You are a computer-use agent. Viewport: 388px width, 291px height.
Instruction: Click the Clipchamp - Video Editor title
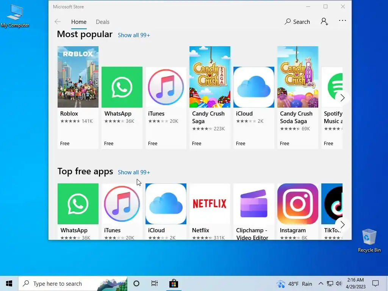[252, 234]
